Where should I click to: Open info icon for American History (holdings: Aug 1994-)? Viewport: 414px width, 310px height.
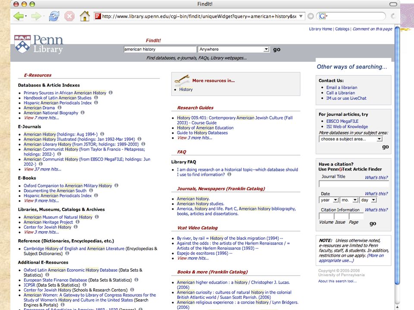tap(102, 134)
